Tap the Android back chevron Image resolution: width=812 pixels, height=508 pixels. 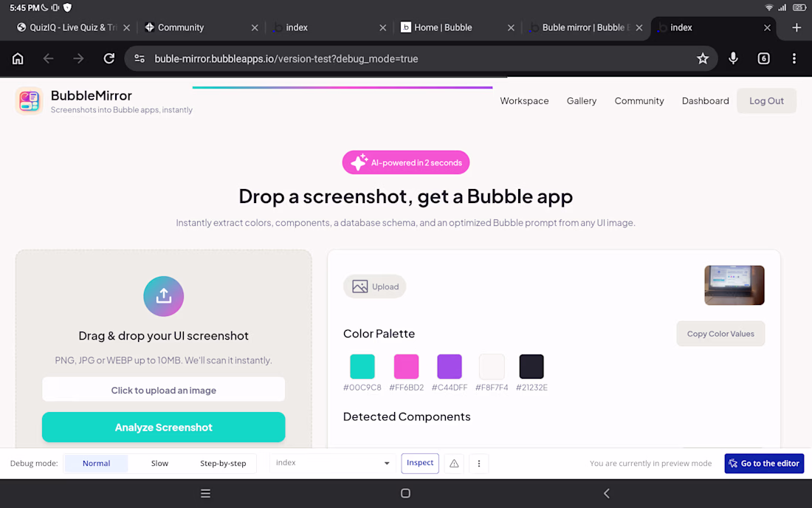pyautogui.click(x=606, y=493)
